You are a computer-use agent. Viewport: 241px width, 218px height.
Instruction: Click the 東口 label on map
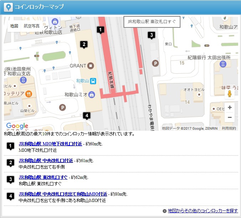tap(168, 44)
